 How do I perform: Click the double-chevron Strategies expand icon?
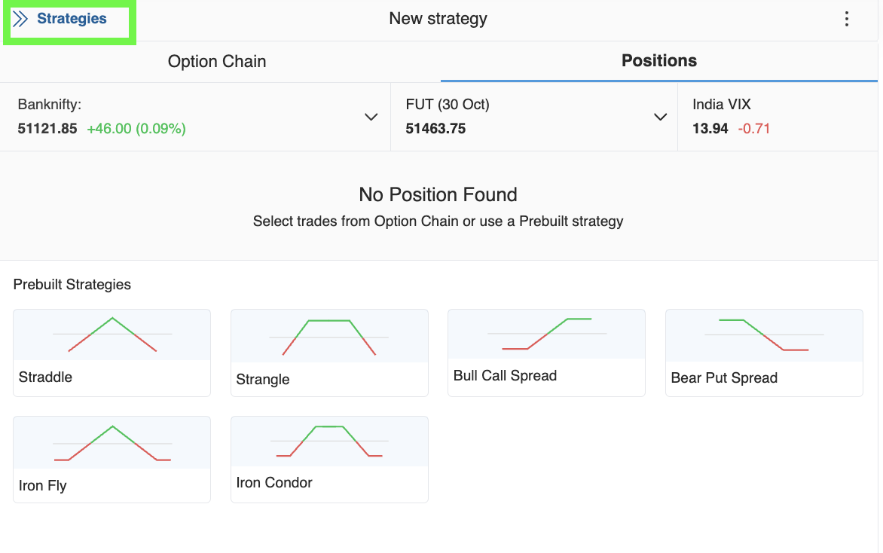coord(20,19)
